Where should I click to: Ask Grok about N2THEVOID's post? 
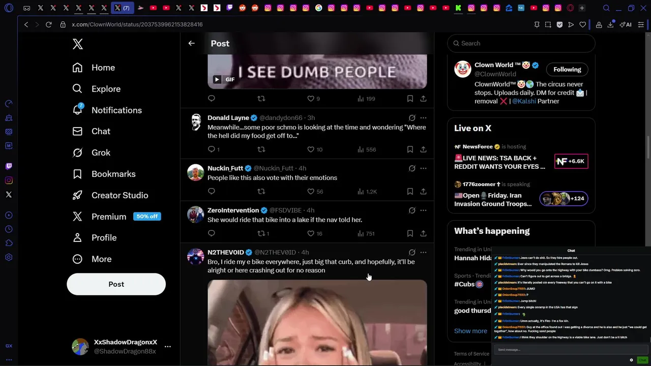click(412, 252)
